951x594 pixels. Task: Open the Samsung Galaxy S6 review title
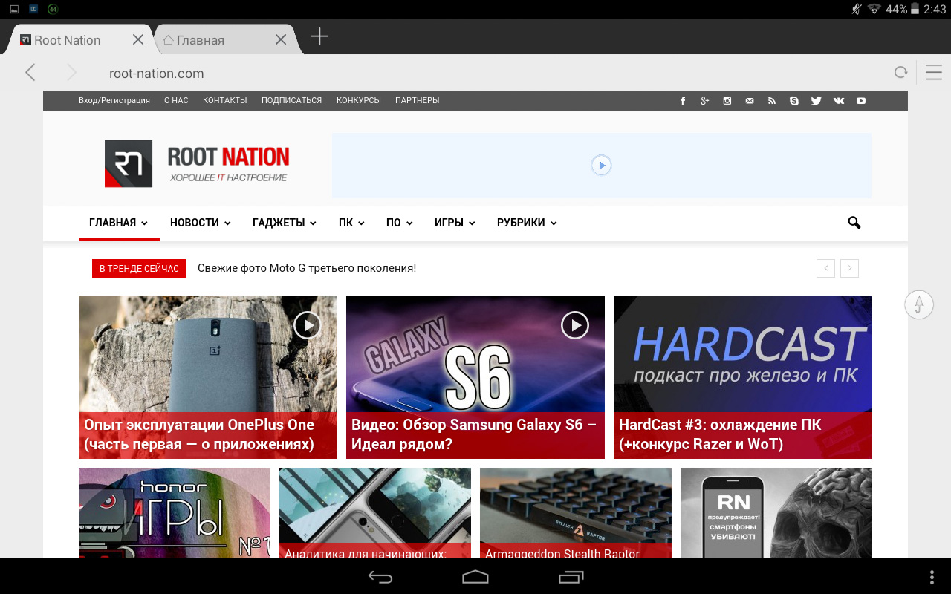tap(474, 435)
